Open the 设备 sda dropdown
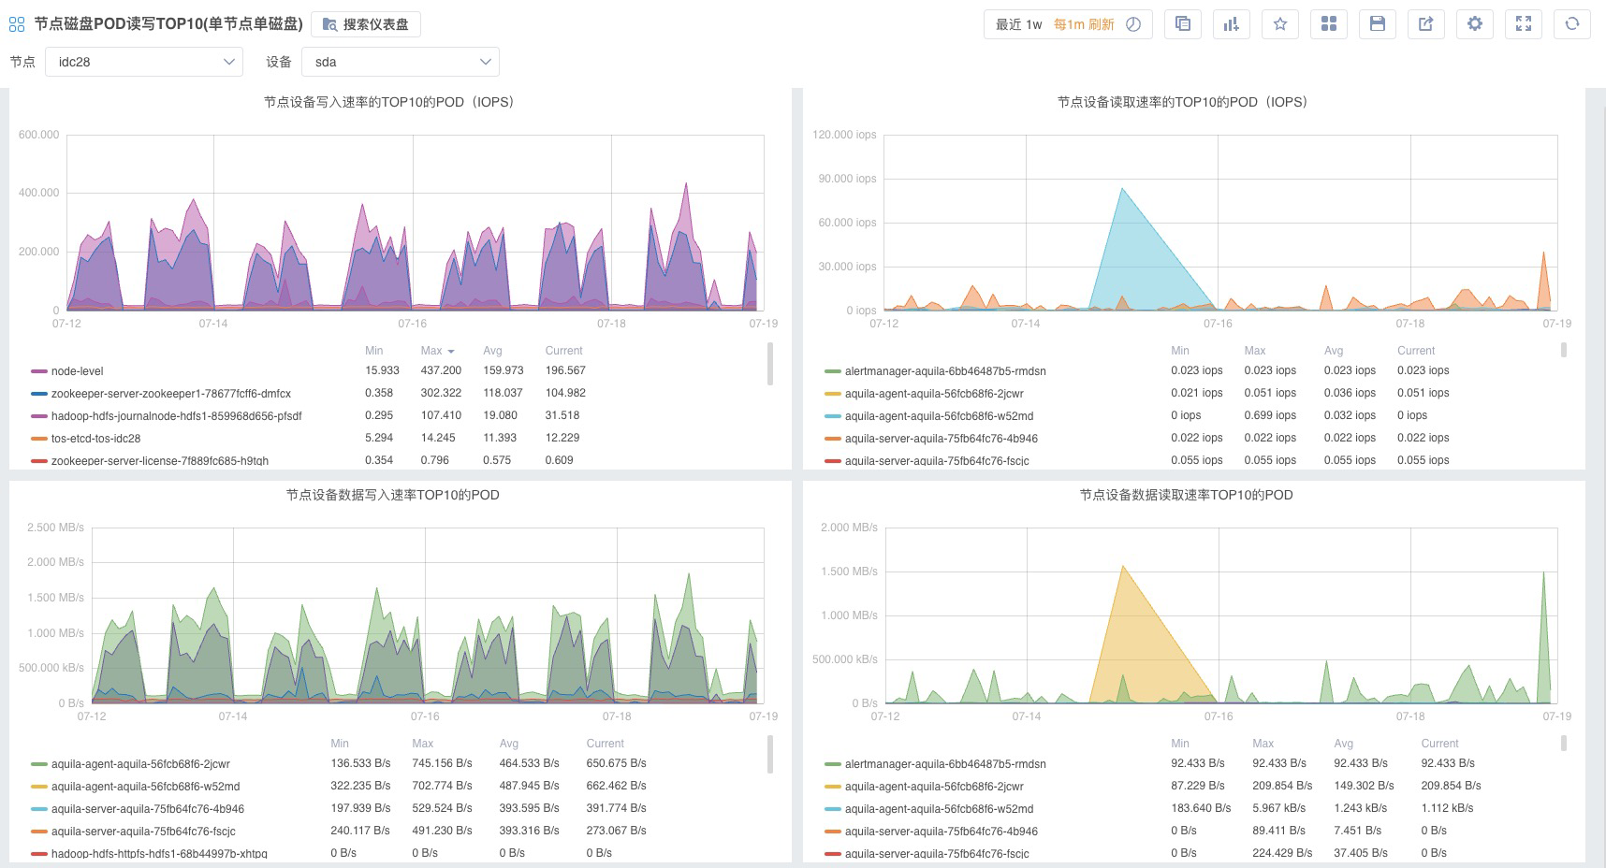Image resolution: width=1606 pixels, height=868 pixels. point(401,62)
